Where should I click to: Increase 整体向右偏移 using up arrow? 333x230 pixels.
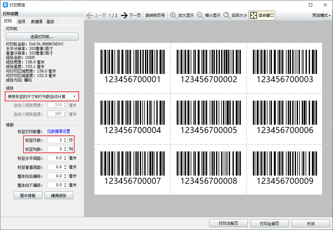(x=65, y=175)
